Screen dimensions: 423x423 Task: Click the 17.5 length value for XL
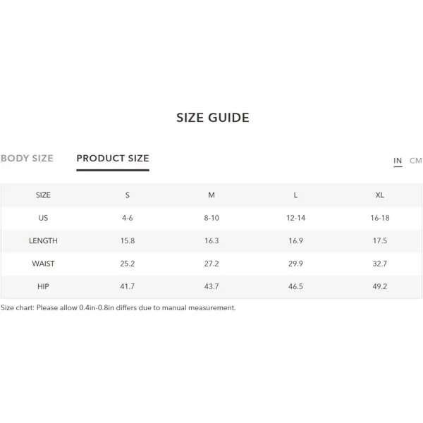(x=380, y=240)
